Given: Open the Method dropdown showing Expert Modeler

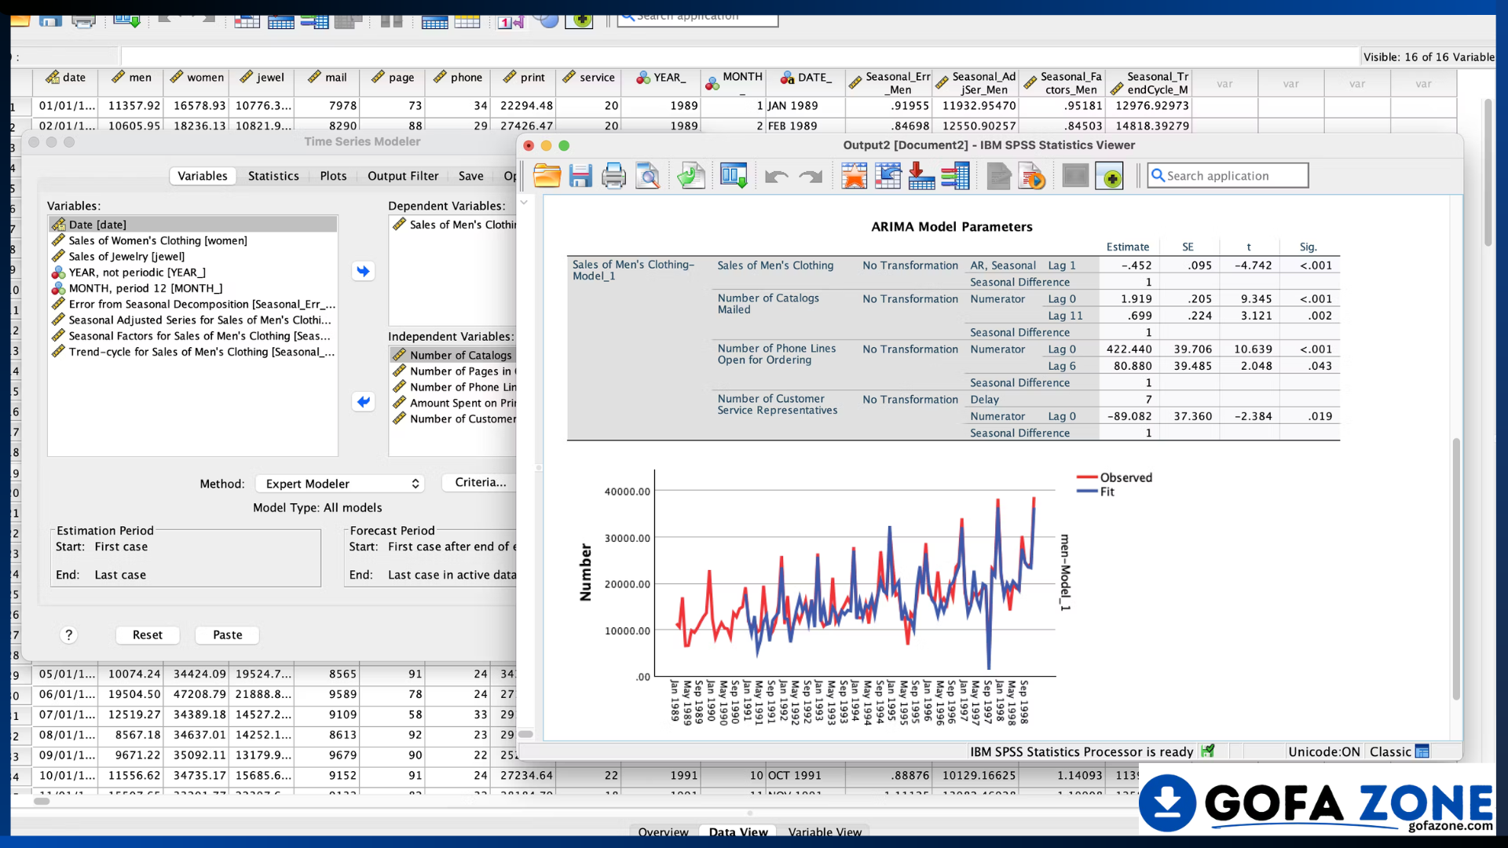Looking at the screenshot, I should 340,484.
